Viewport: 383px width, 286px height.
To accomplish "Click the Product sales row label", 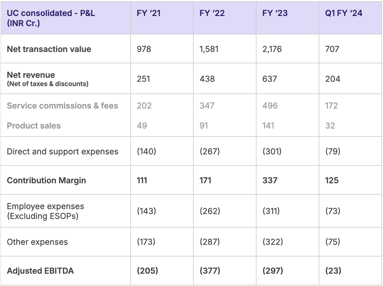I will tap(34, 126).
